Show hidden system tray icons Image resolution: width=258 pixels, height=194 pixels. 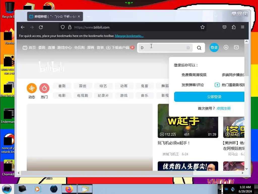pyautogui.click(x=220, y=189)
